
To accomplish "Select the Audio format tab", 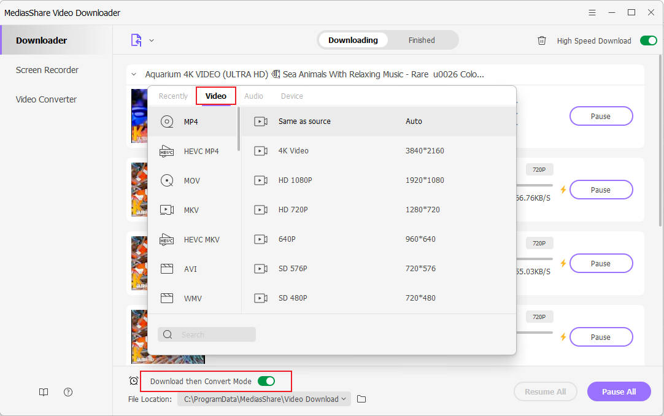I will pos(253,96).
